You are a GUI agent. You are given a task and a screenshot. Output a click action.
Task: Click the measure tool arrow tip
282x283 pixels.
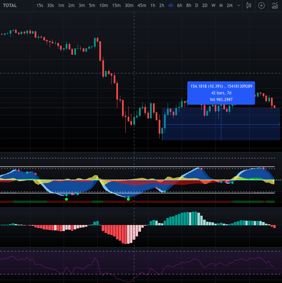coord(279,125)
